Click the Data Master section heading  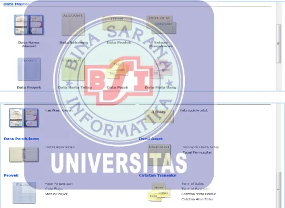pyautogui.click(x=16, y=4)
